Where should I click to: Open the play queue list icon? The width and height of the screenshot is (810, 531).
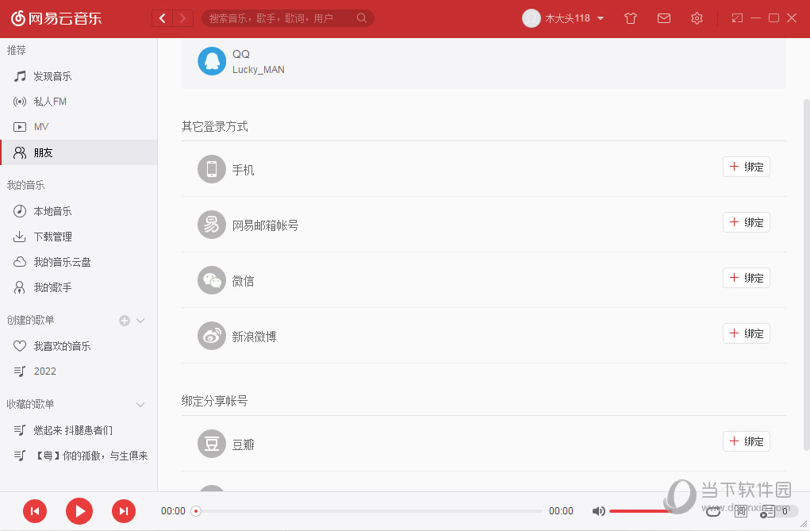[767, 511]
